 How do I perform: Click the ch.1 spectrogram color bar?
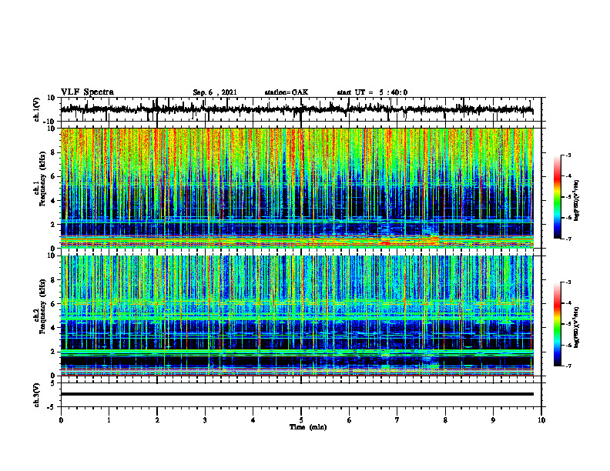[557, 196]
